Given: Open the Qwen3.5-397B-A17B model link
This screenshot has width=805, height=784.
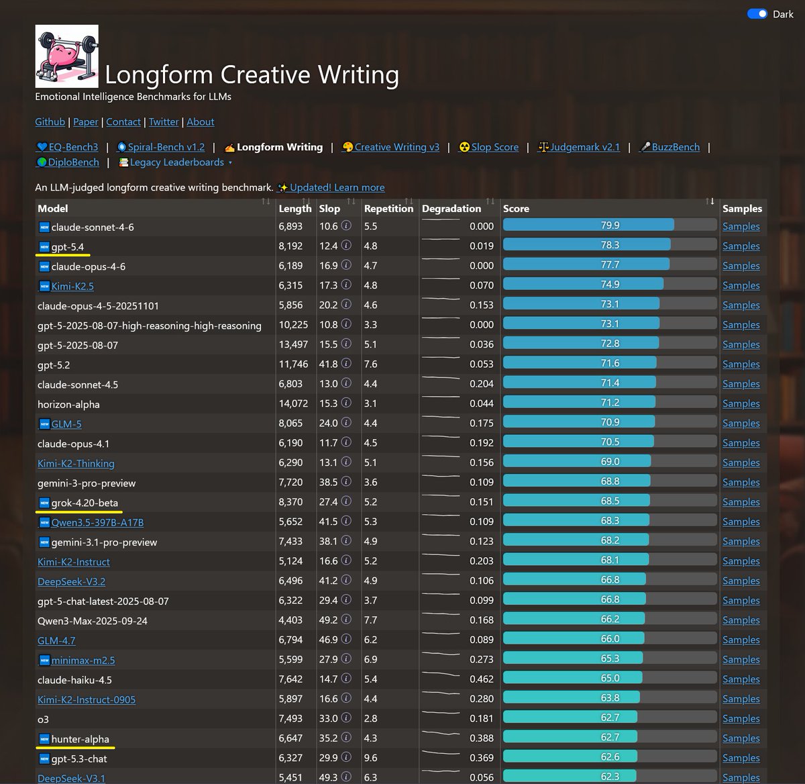Looking at the screenshot, I should coord(97,522).
